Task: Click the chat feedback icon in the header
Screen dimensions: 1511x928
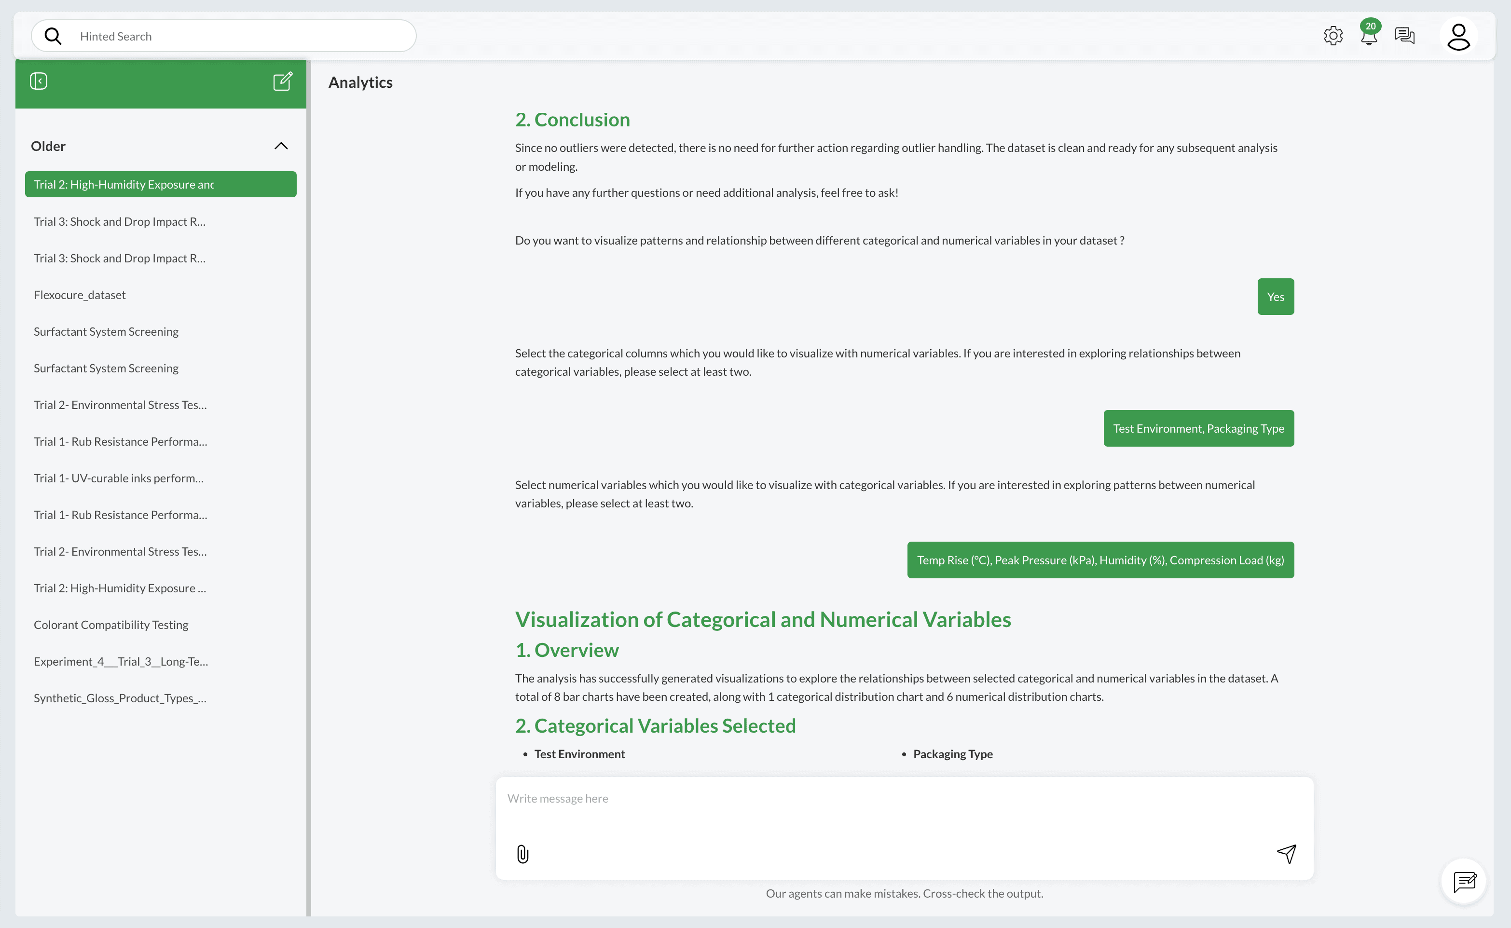Action: [1405, 36]
